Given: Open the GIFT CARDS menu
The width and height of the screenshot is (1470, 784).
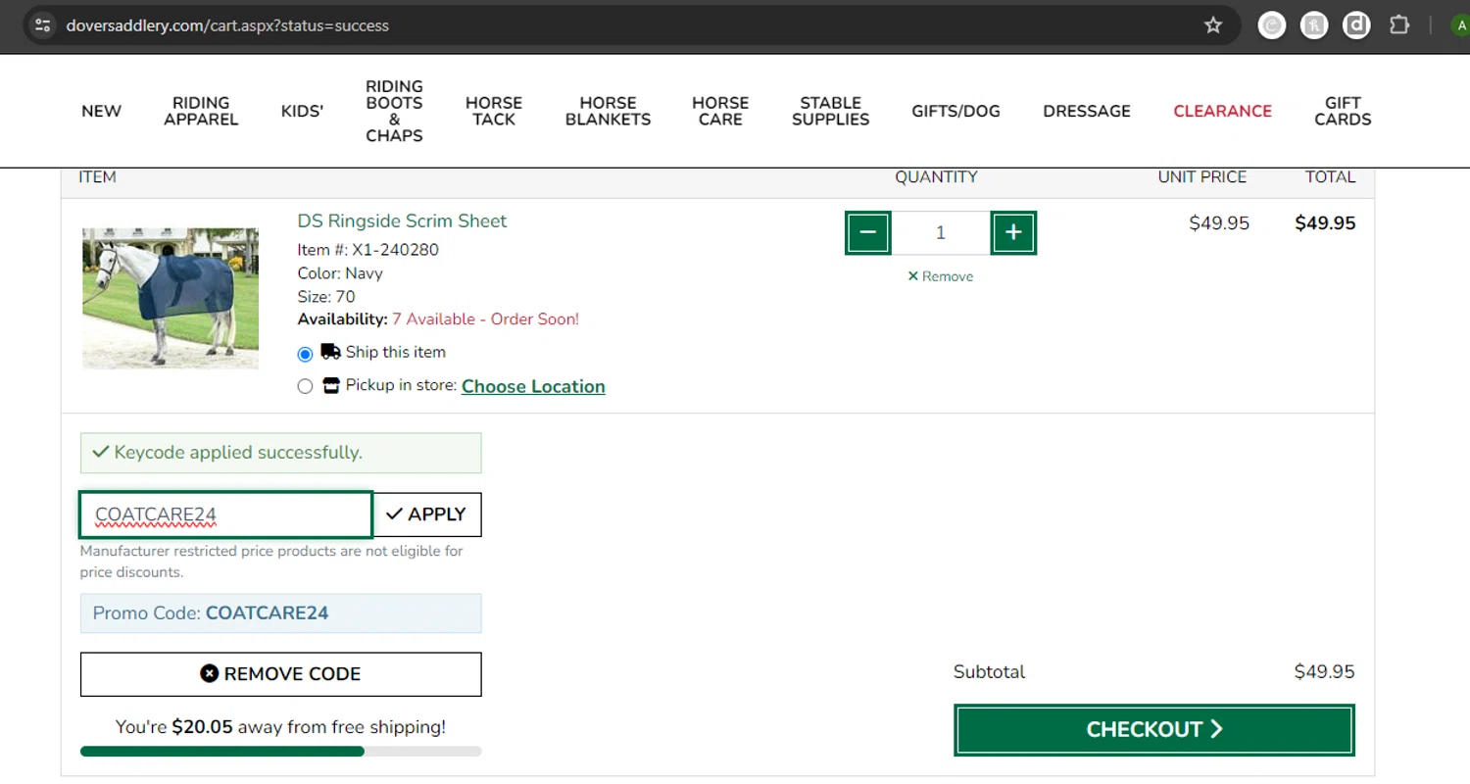Looking at the screenshot, I should tap(1343, 111).
